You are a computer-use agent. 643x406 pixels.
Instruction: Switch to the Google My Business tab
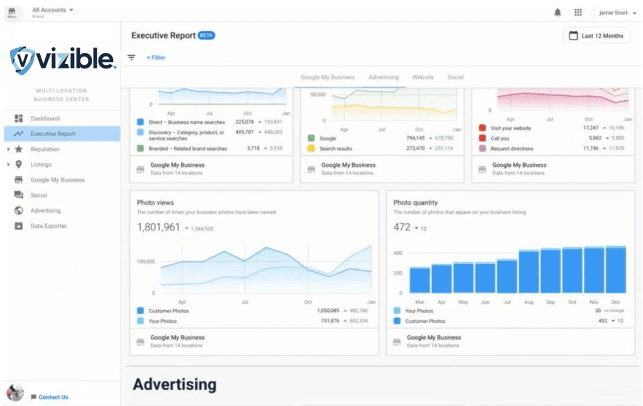(328, 77)
